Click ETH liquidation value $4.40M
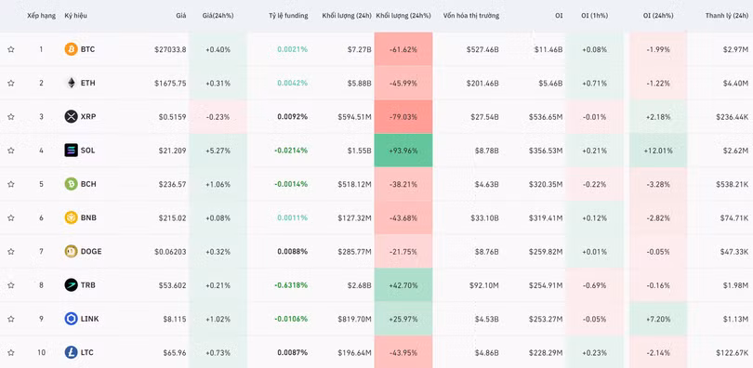 pos(735,83)
